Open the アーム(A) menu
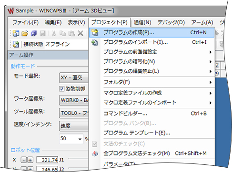Viewport: 232px width, 172px height. [202, 22]
